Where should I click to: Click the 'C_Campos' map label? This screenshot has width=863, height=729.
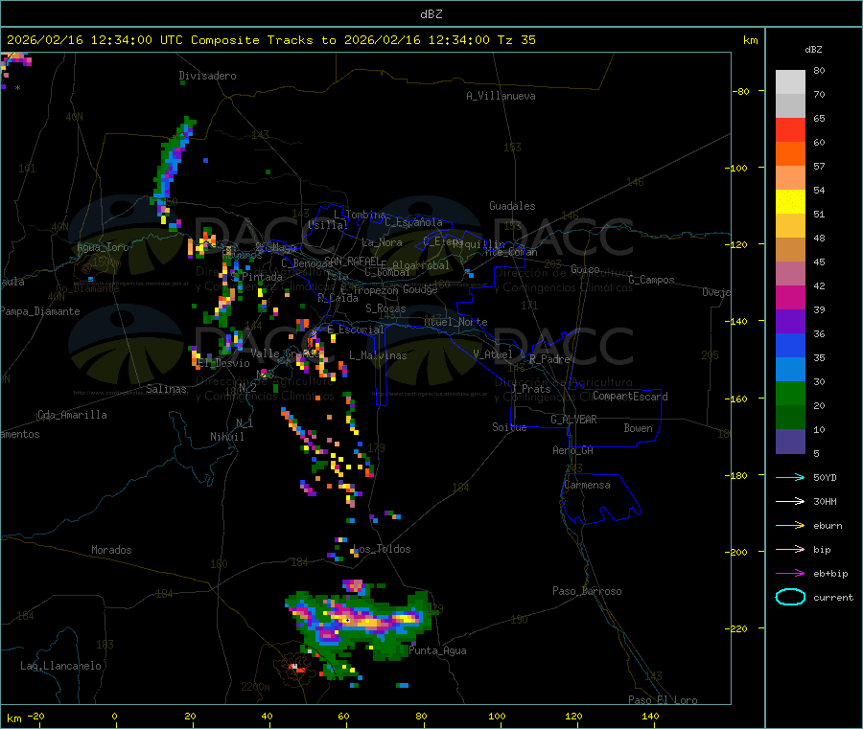tap(652, 280)
